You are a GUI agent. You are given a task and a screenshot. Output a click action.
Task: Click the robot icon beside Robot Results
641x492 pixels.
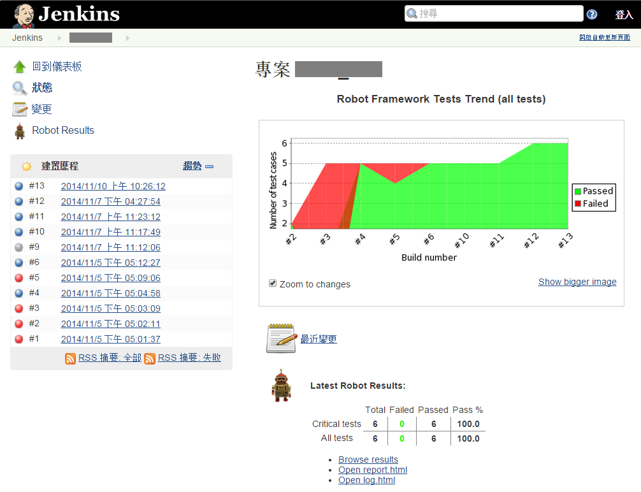coord(19,131)
